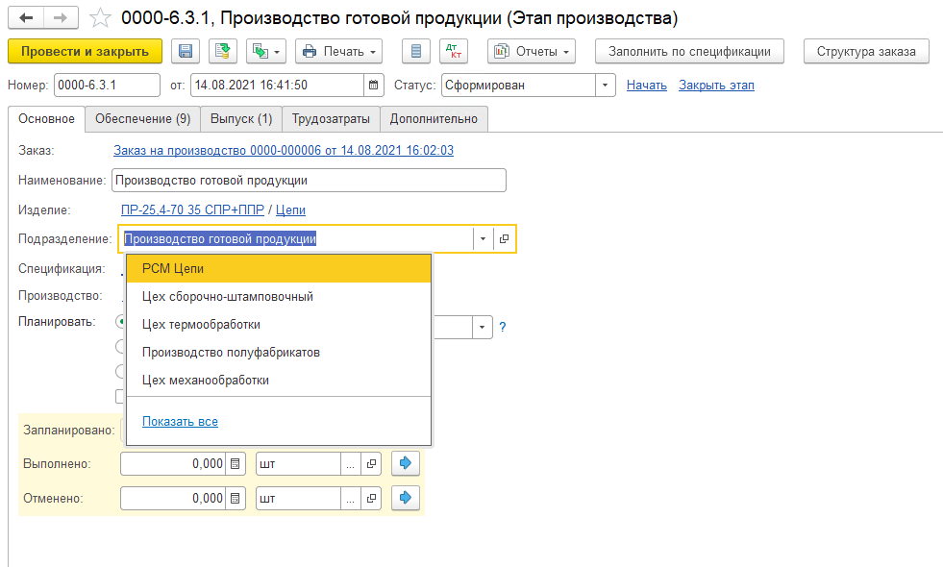Go forward with the right arrow button
943x567 pixels.
coord(61,18)
